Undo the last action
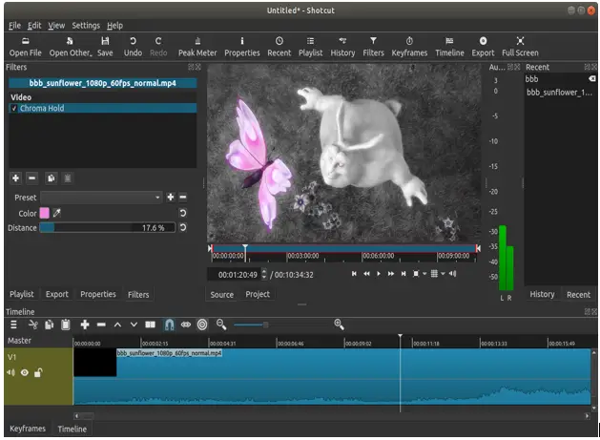The height and width of the screenshot is (440, 600). (133, 47)
